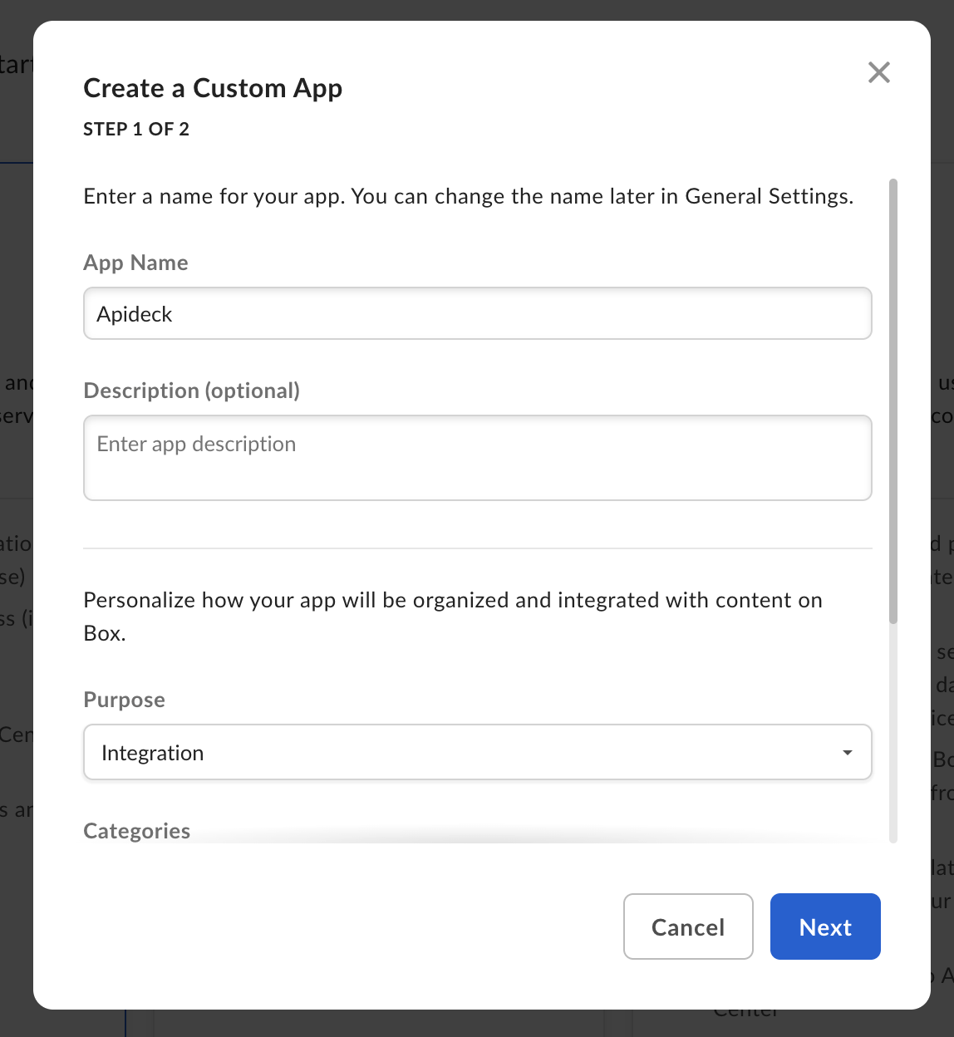Select Integration from the Purpose field
This screenshot has height=1037, width=954.
tap(478, 752)
